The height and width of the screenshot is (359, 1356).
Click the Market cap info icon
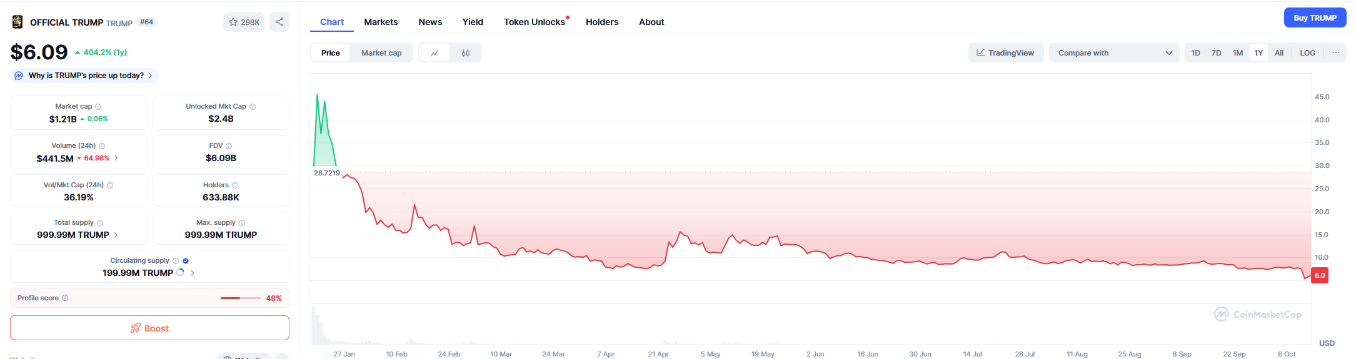[x=98, y=107]
